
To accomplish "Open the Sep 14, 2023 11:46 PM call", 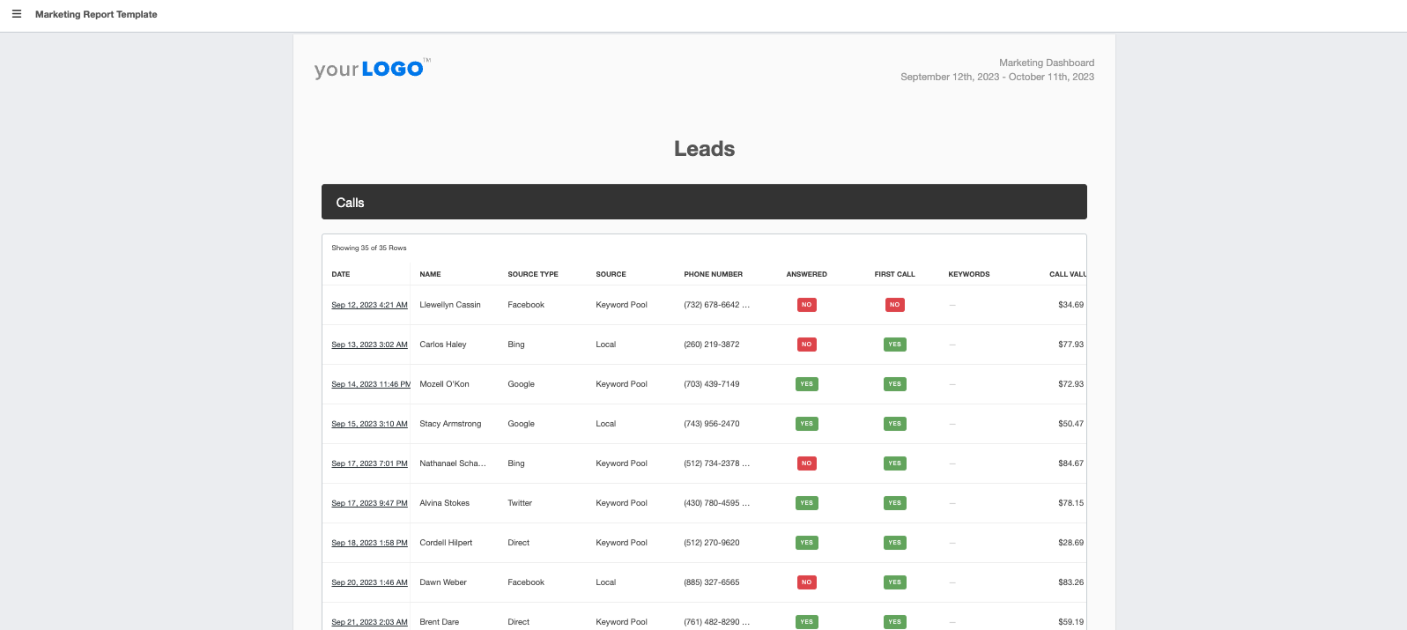I will click(371, 384).
